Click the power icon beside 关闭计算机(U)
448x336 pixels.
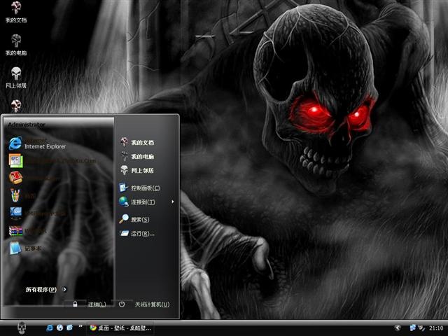point(122,304)
